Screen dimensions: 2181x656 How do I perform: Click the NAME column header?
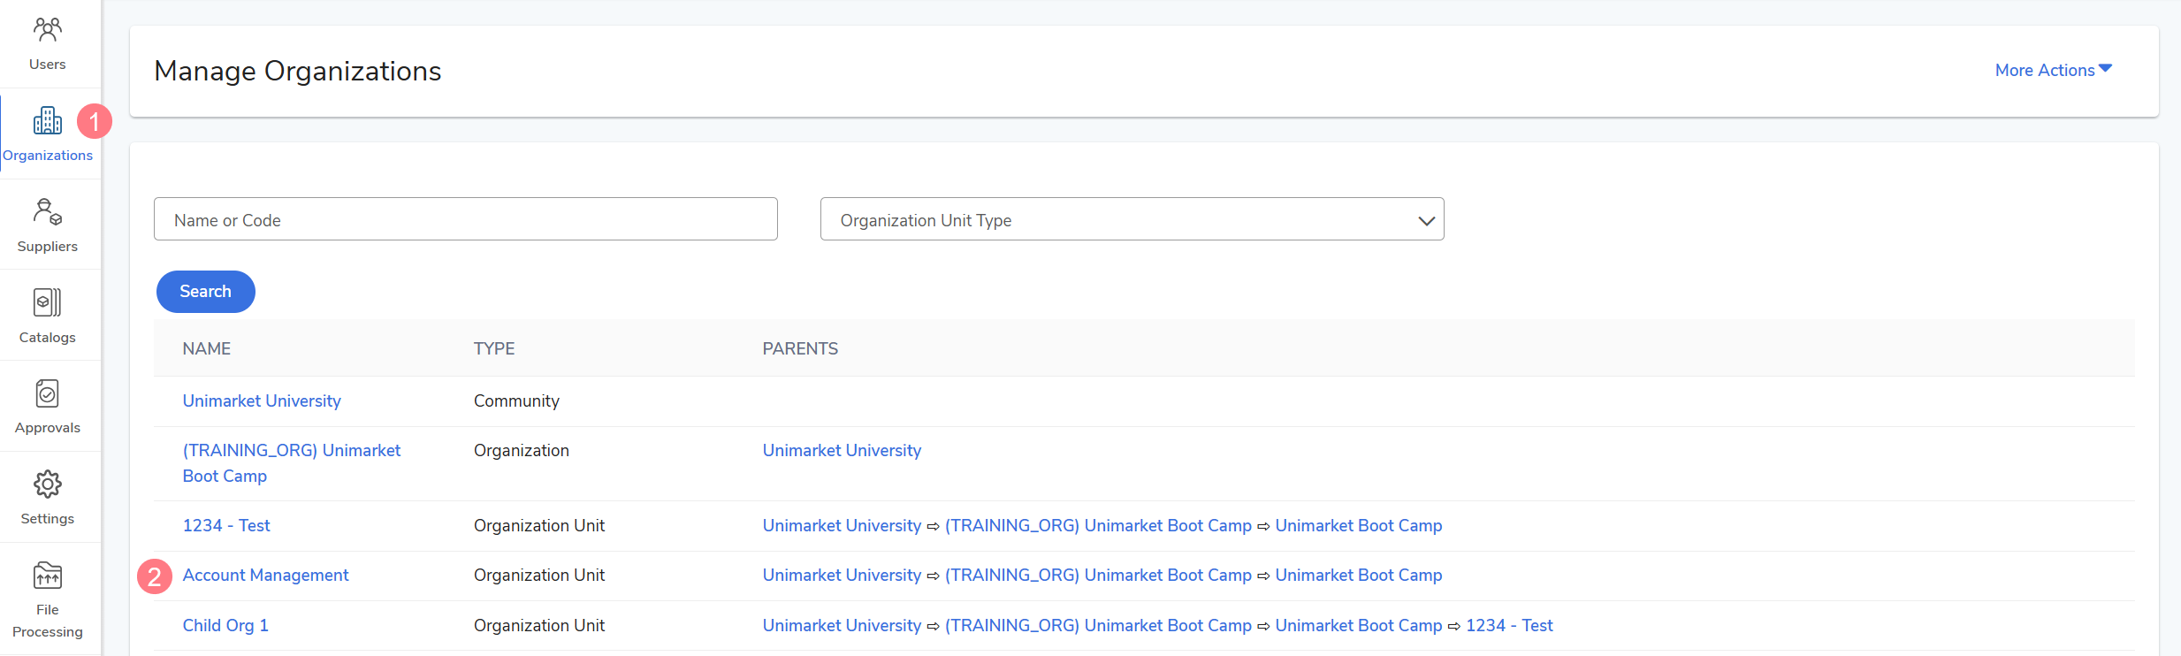207,348
